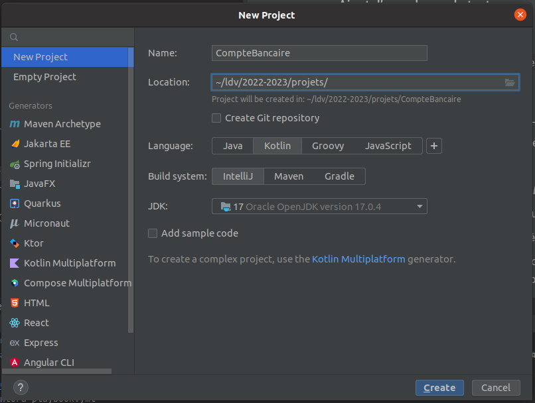The image size is (535, 403).
Task: Click the Generators section heading
Action: click(31, 106)
